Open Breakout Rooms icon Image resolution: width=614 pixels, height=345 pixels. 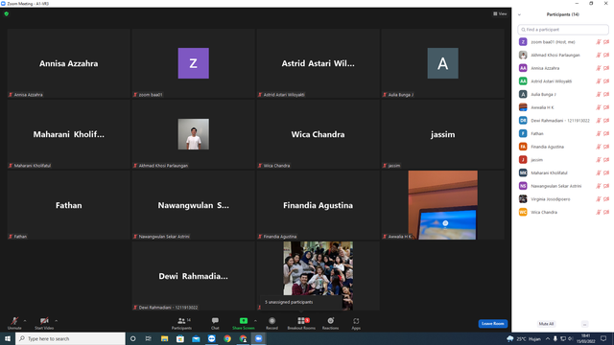coord(301,321)
